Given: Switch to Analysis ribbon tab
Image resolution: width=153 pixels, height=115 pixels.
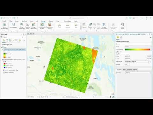Looking at the screenshot, I should [x=24, y=21].
